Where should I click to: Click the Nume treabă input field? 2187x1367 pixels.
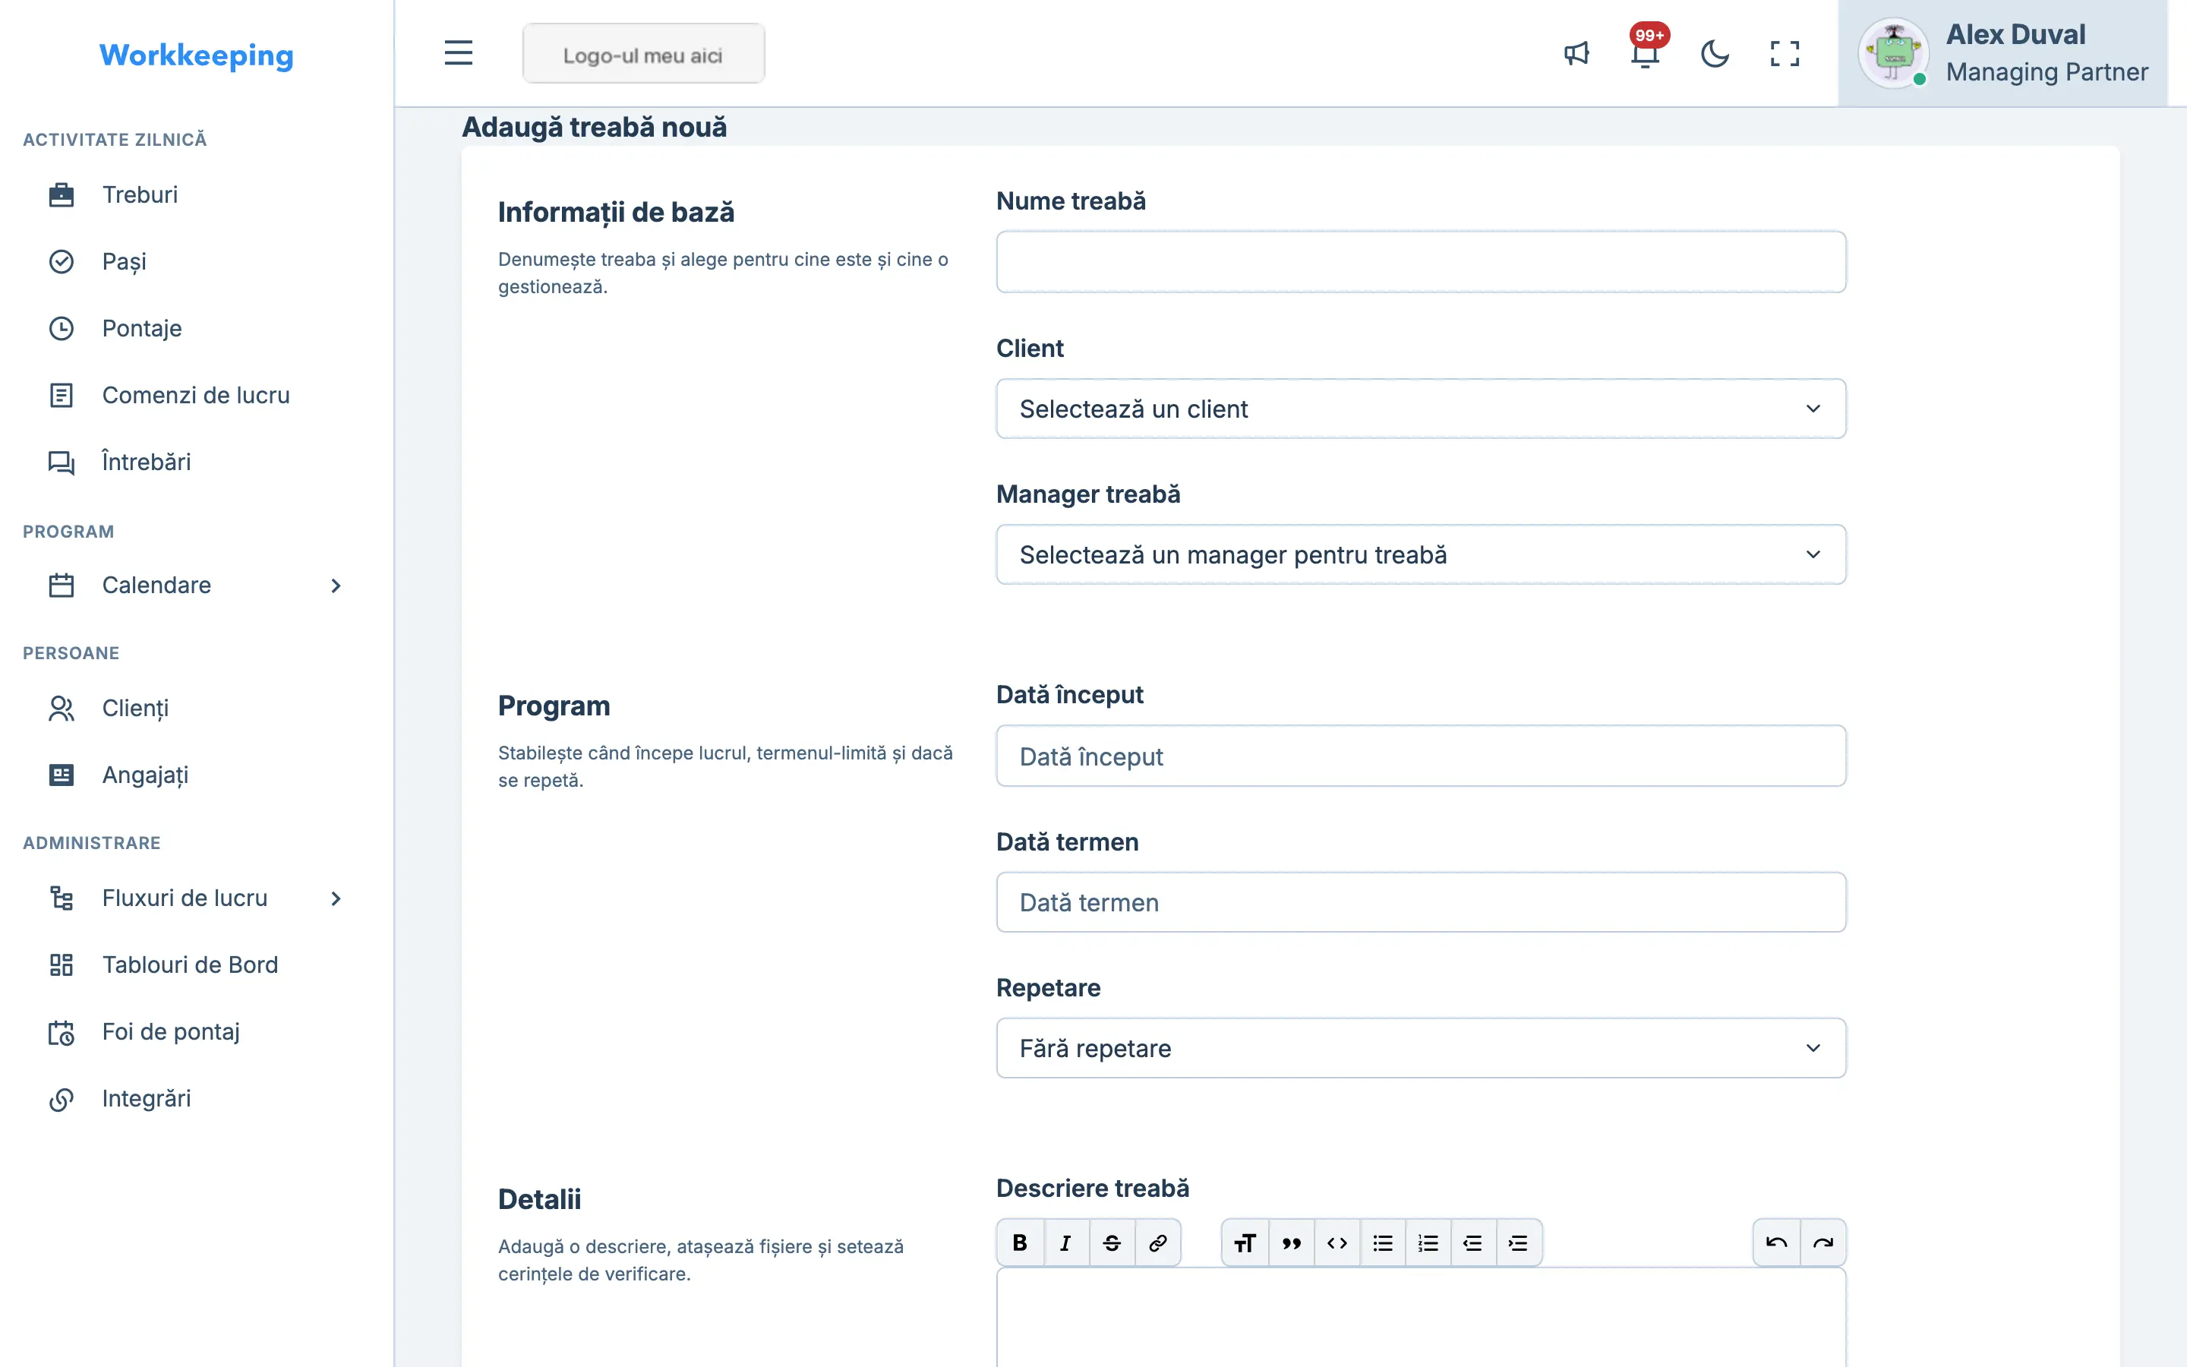click(1421, 261)
